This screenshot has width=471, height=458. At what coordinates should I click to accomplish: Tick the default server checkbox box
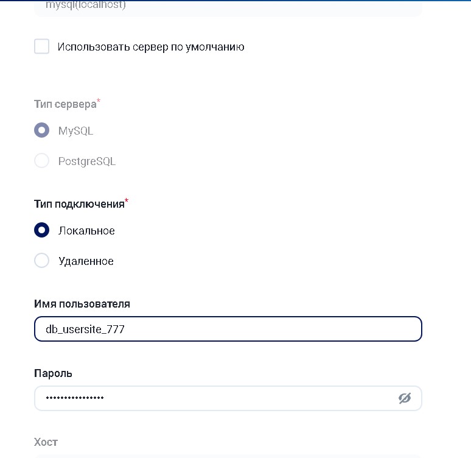[x=41, y=46]
